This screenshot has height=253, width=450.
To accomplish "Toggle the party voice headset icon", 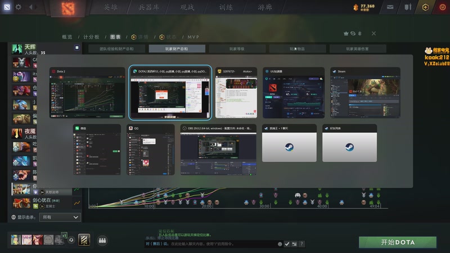I will (71, 240).
